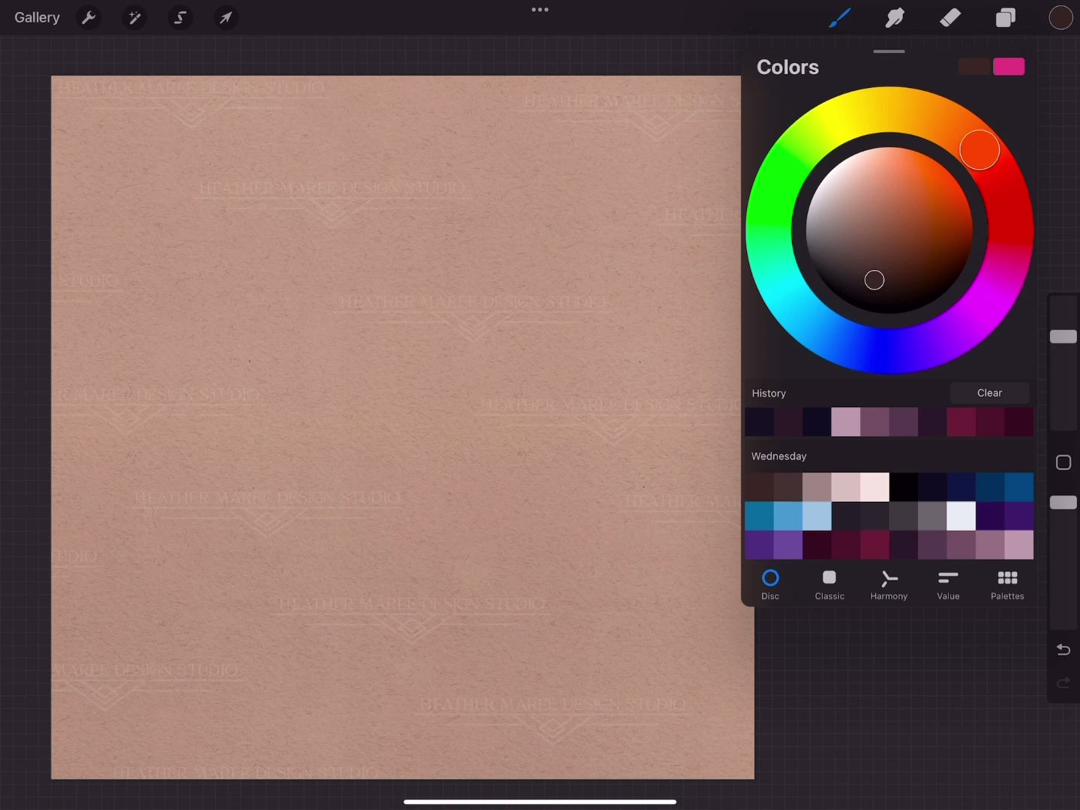Click the brush size slider handle
The height and width of the screenshot is (810, 1080).
1063,337
